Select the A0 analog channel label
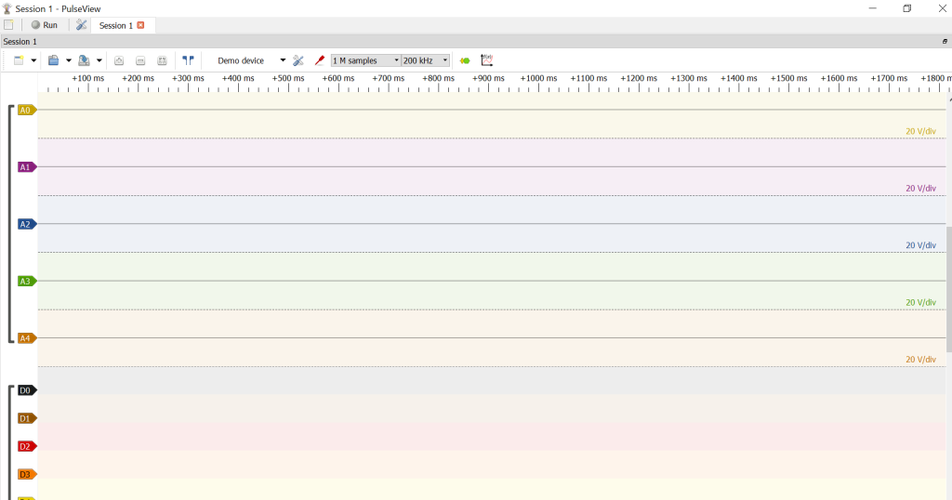Screen dimensions: 952x500 pos(26,110)
